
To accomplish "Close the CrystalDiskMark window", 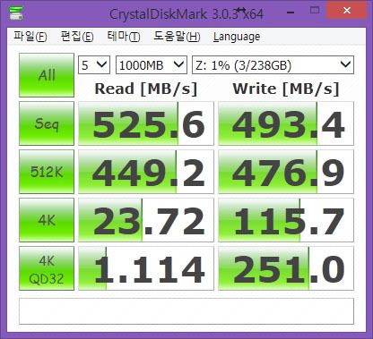I will (347, 11).
